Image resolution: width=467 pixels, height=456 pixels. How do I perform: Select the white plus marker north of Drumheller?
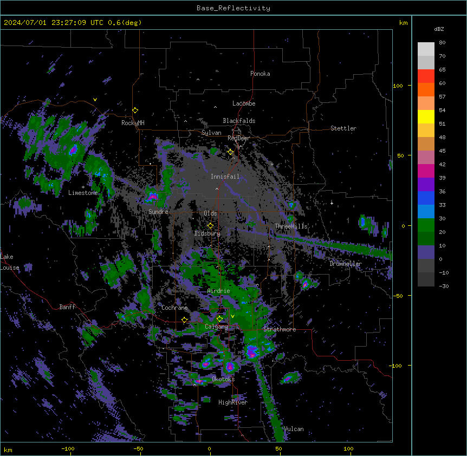tap(332, 203)
